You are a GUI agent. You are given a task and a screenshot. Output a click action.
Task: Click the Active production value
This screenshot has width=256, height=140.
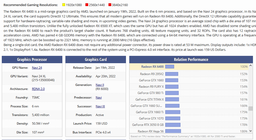pyautogui.click(x=100, y=115)
